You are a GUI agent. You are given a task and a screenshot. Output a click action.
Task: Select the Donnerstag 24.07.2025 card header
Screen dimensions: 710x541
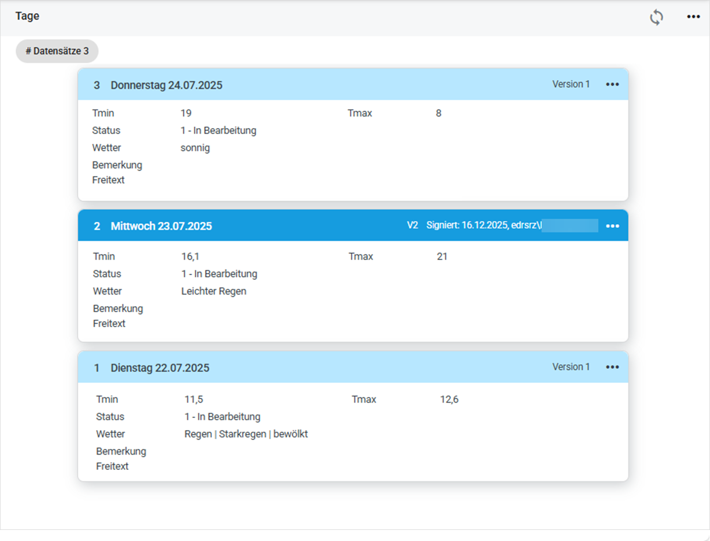coord(353,85)
